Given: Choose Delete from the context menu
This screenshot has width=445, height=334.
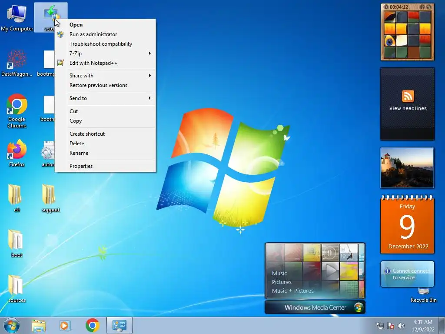Looking at the screenshot, I should tap(105, 144).
